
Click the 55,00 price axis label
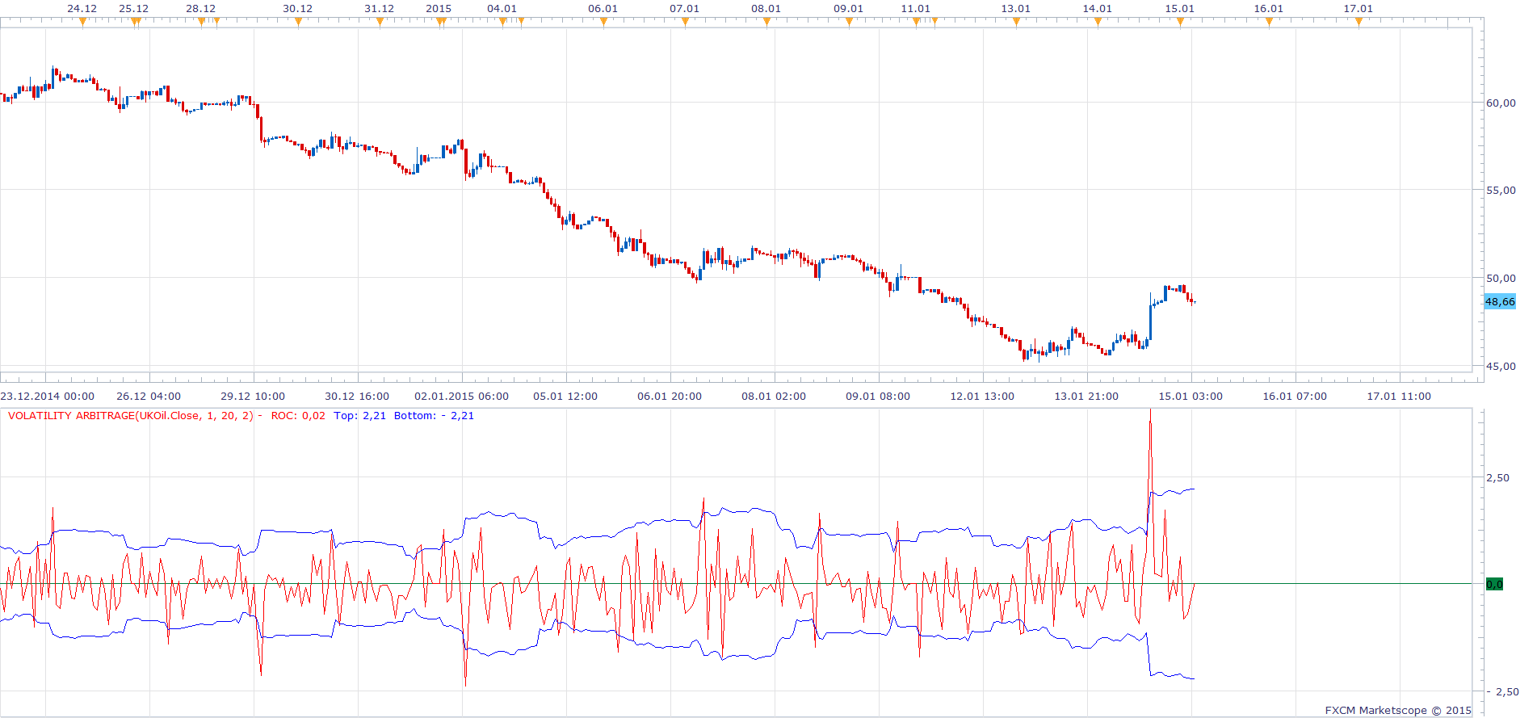[x=1501, y=190]
